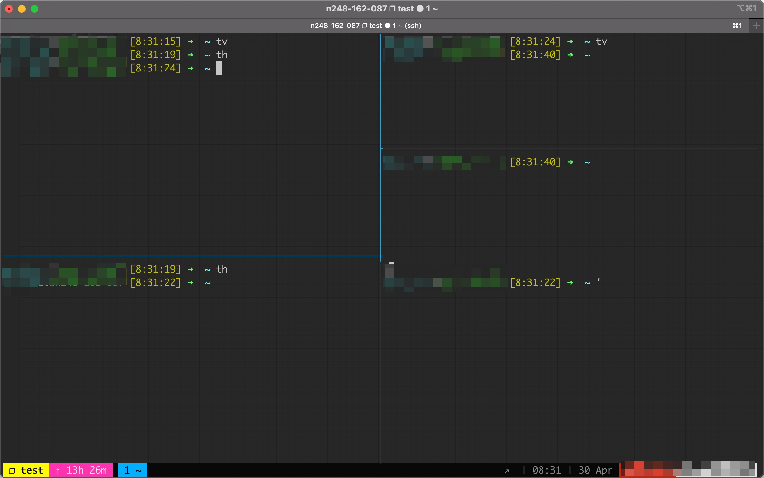
Task: Click the 08:31 clock in status bar
Action: (547, 470)
